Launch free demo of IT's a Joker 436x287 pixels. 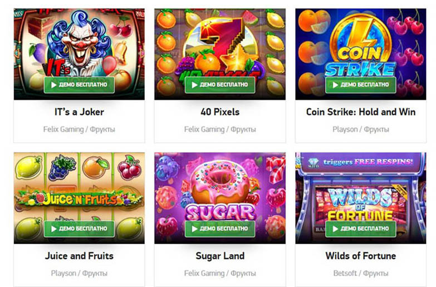79,85
